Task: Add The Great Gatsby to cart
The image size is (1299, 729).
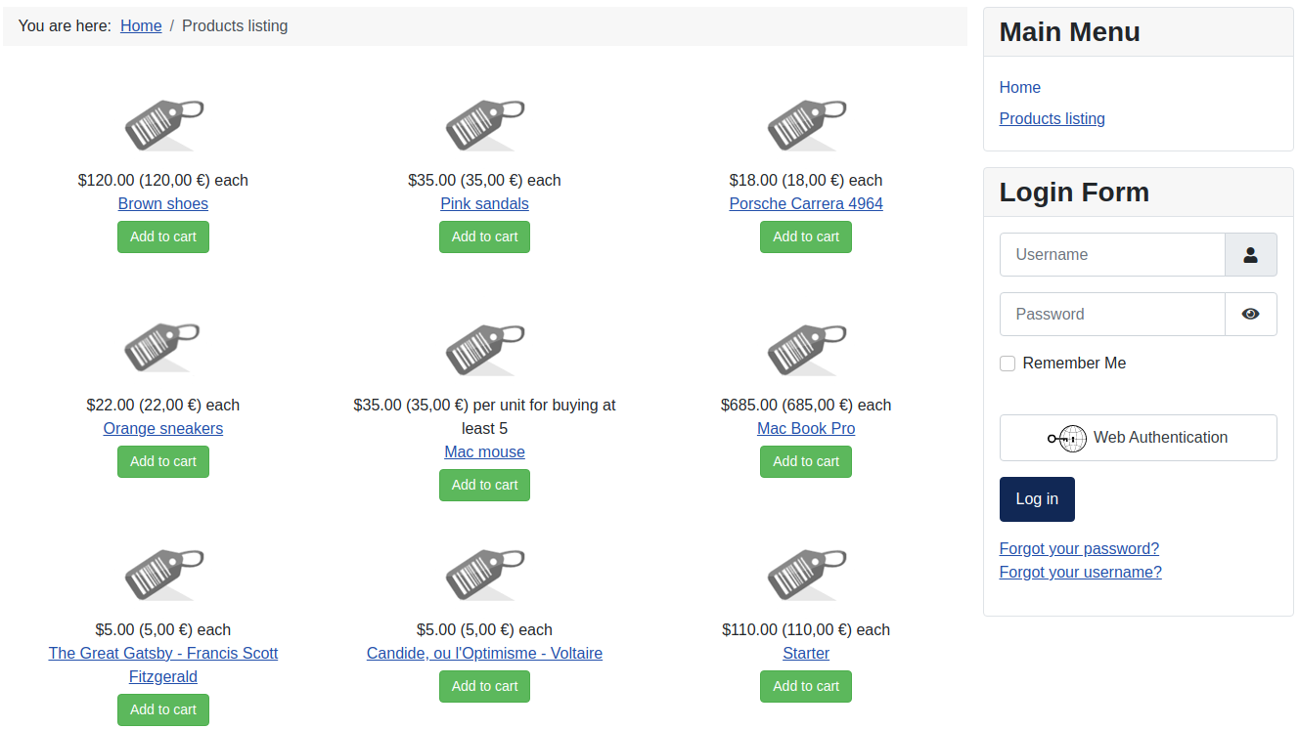Action: point(163,709)
